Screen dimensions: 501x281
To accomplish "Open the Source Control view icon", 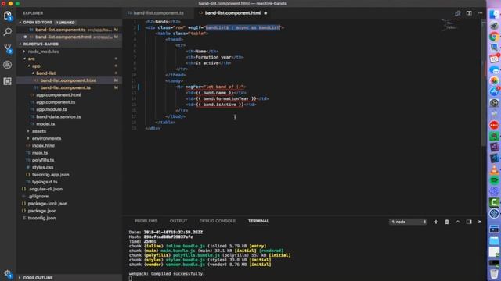I will (x=8, y=48).
